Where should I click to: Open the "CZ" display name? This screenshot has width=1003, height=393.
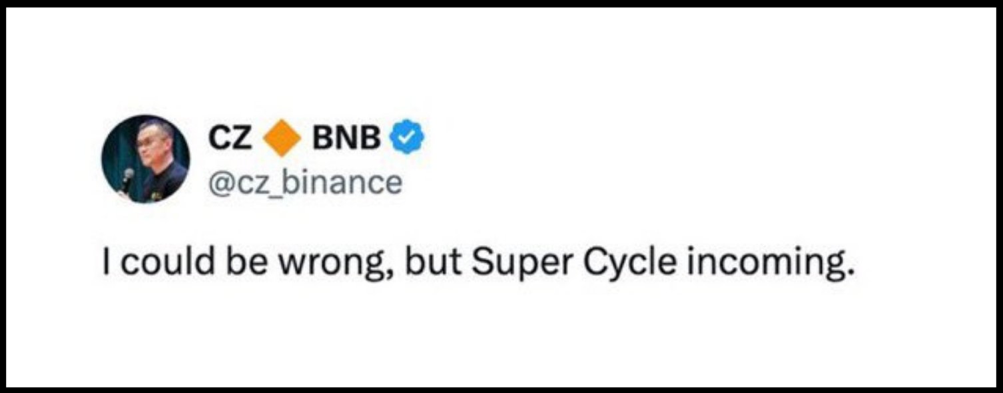(x=230, y=138)
